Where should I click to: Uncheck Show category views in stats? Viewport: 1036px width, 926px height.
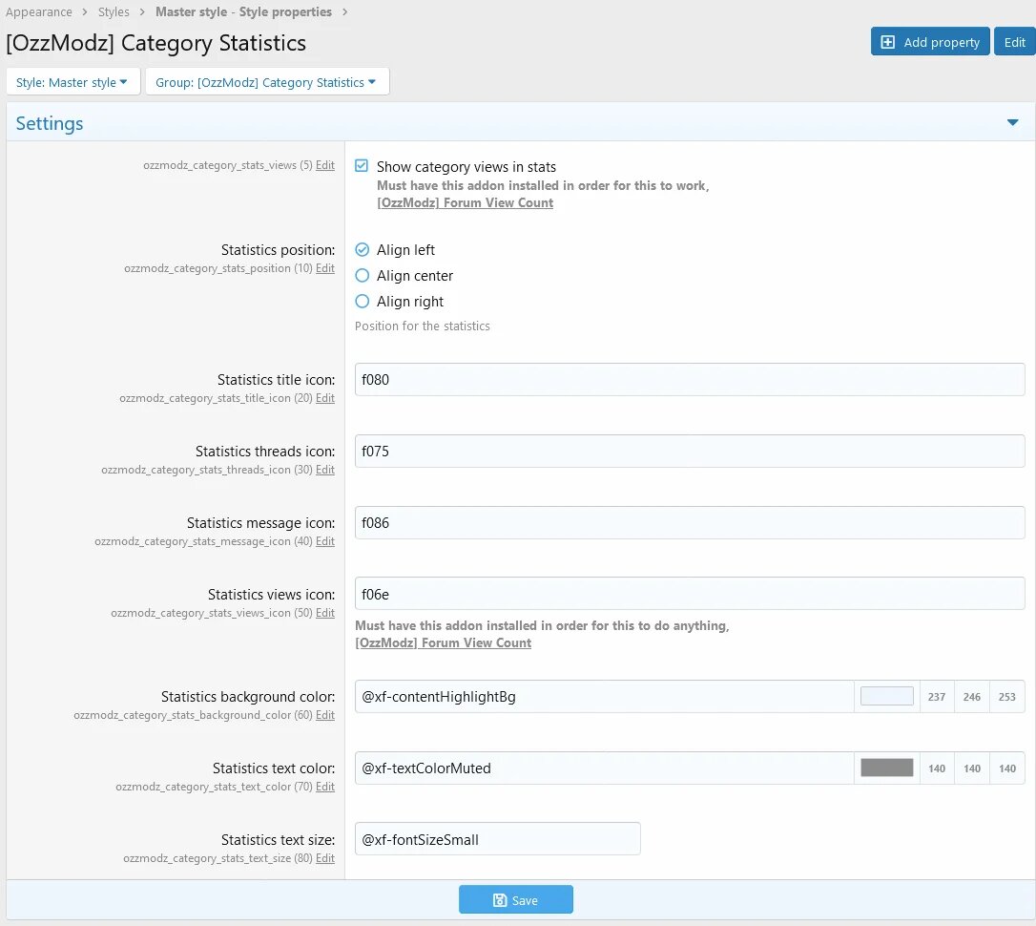pyautogui.click(x=362, y=166)
